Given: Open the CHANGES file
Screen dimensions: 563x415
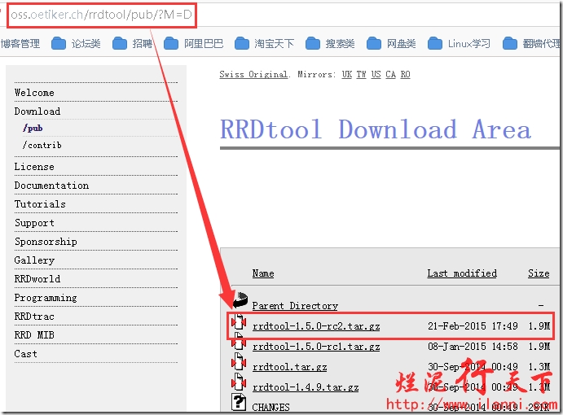Looking at the screenshot, I should coord(271,407).
